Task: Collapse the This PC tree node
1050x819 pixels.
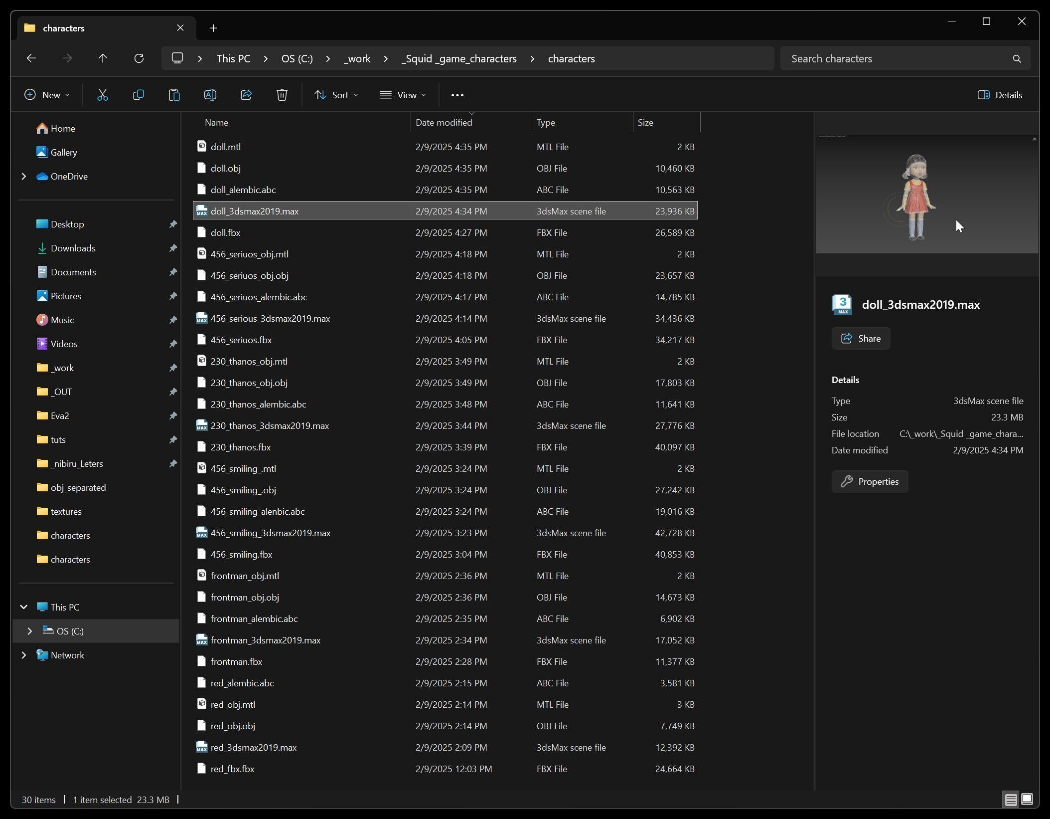Action: [x=23, y=607]
